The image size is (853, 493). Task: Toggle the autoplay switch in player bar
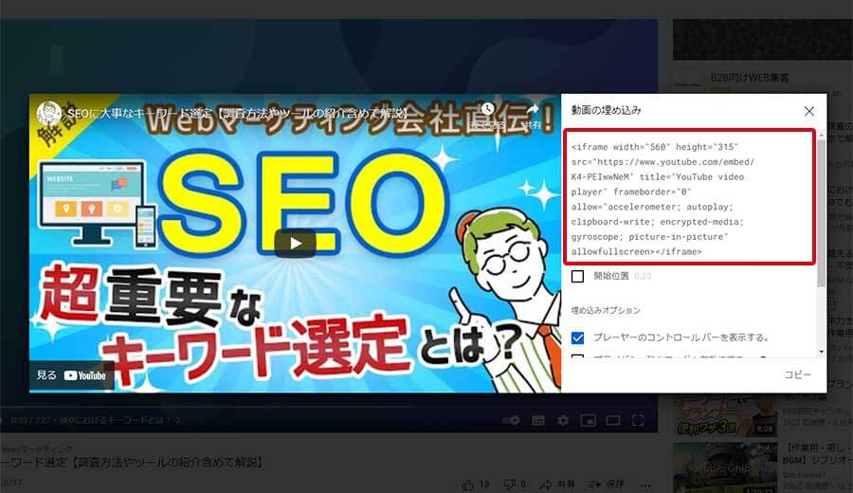coord(511,421)
